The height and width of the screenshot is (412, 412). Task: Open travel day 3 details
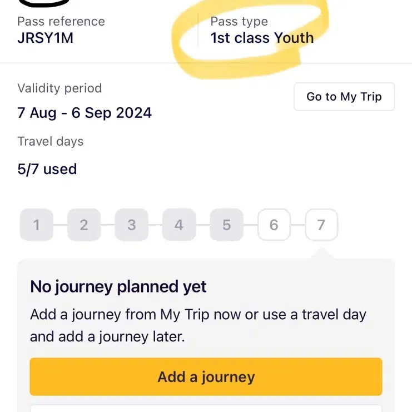(132, 225)
